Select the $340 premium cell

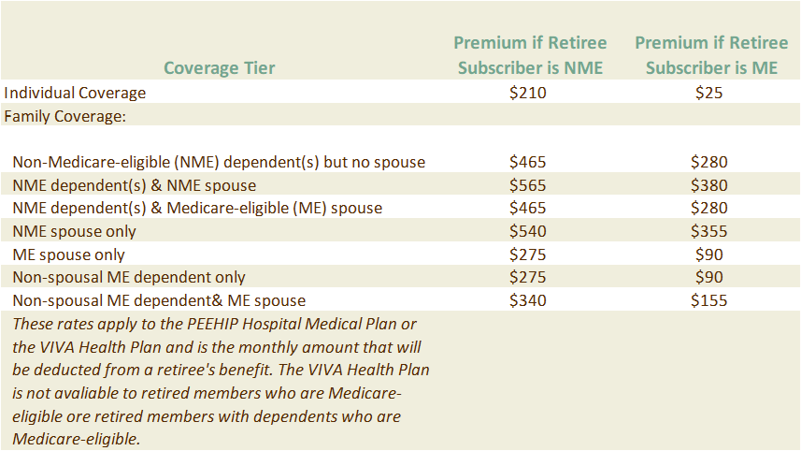pyautogui.click(x=528, y=300)
